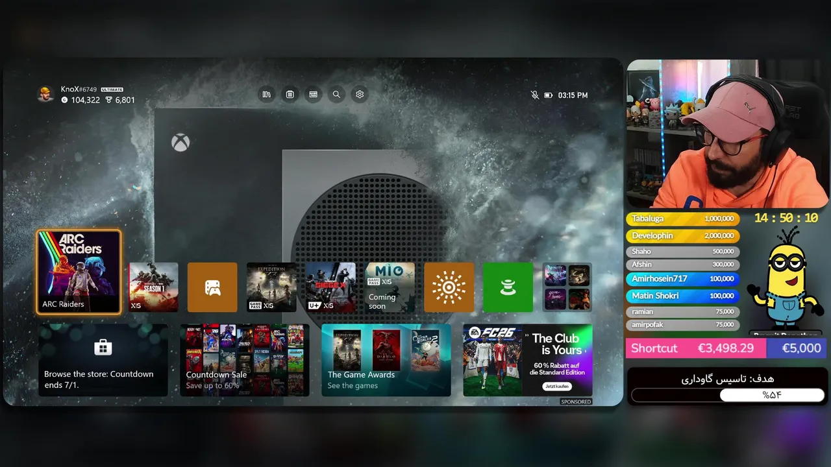
Task: Open the Countdown Sale card
Action: click(x=245, y=360)
